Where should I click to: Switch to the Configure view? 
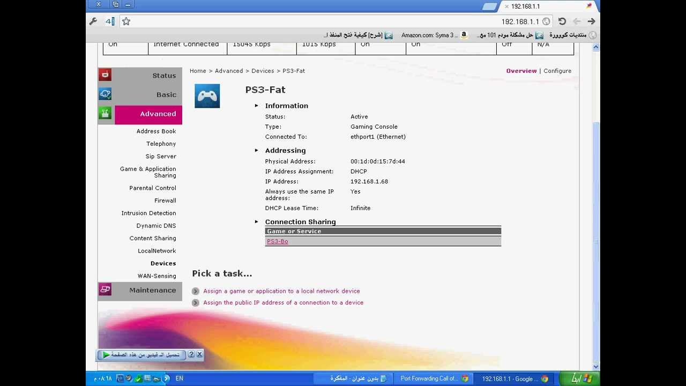click(557, 71)
